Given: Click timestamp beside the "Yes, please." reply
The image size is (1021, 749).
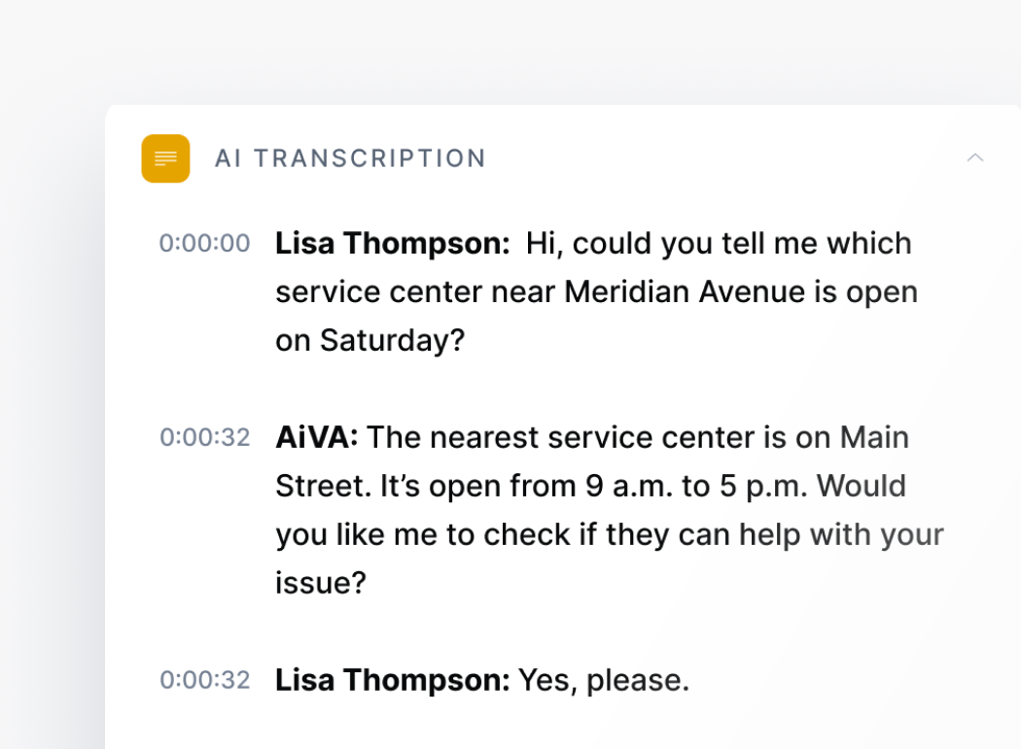Looking at the screenshot, I should (204, 680).
